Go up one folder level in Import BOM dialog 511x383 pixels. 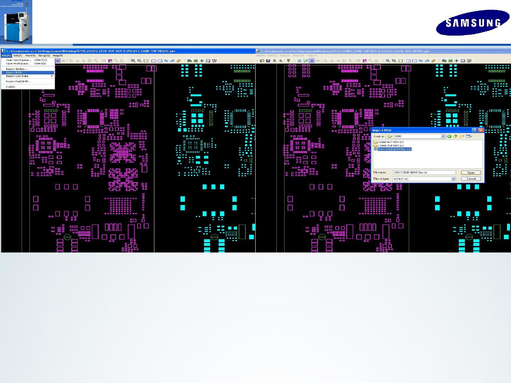click(455, 136)
